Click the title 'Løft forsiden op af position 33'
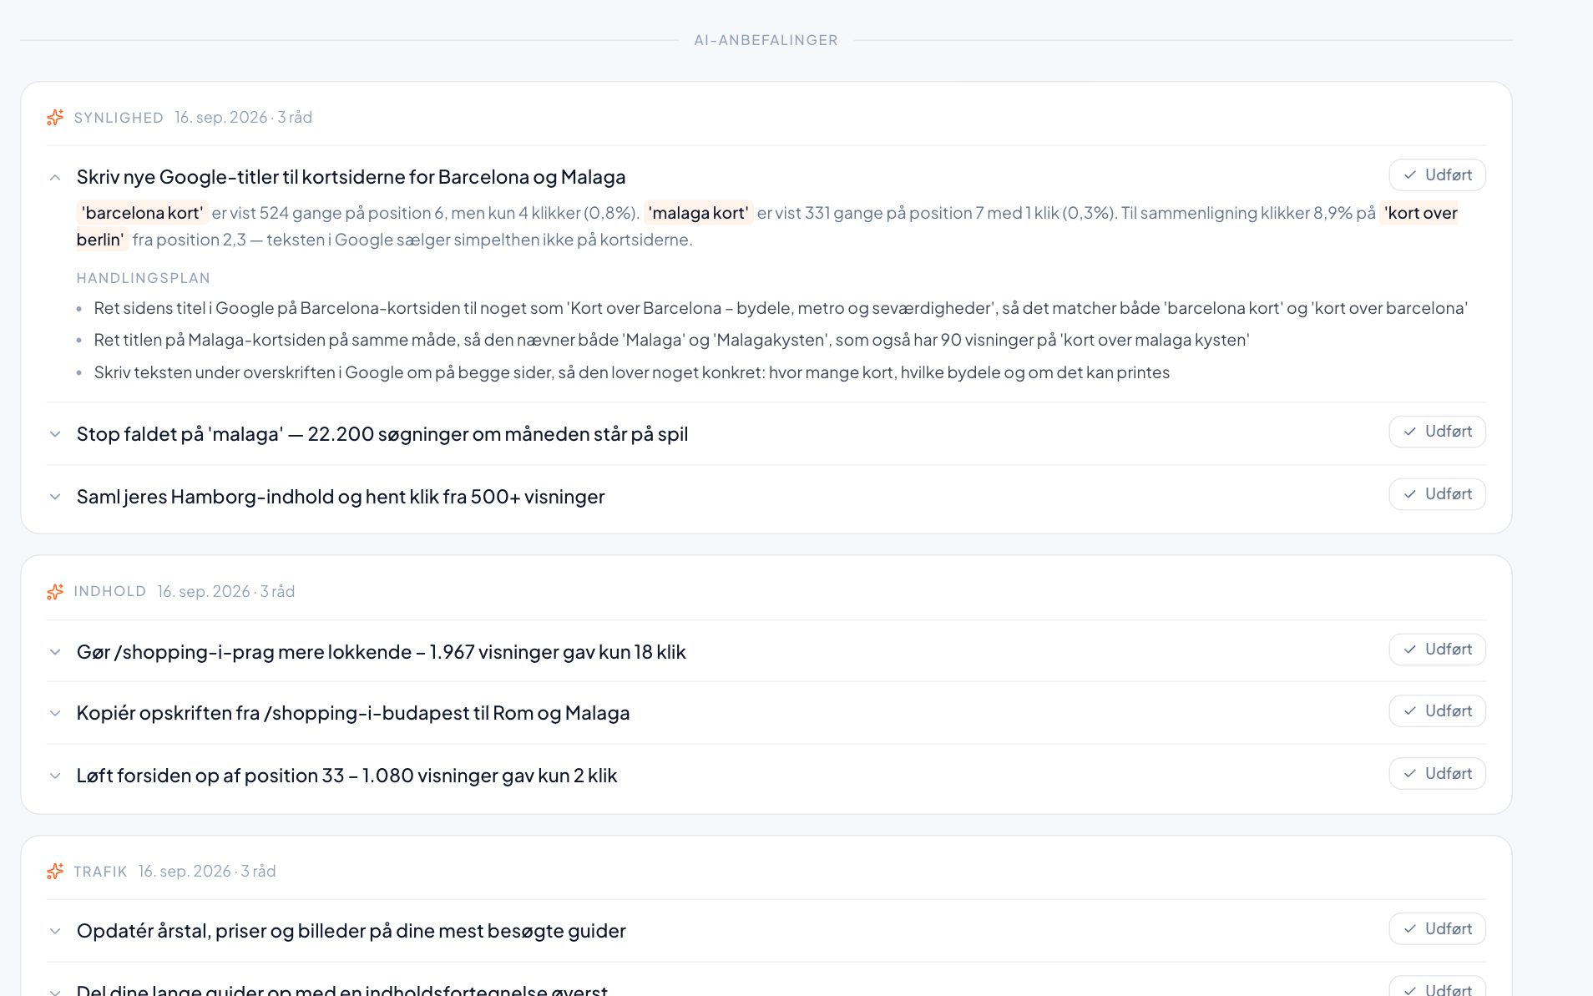This screenshot has width=1593, height=996. pyautogui.click(x=346, y=776)
